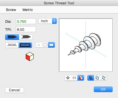Select the small 3D cube view button
118x98 pixels.
point(81,78)
